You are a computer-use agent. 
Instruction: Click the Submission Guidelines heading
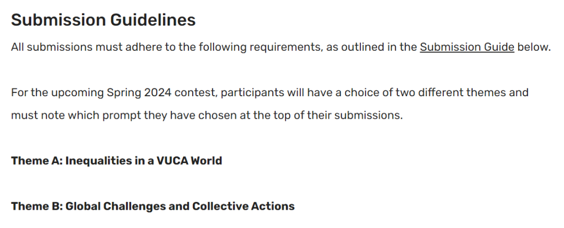pos(103,19)
